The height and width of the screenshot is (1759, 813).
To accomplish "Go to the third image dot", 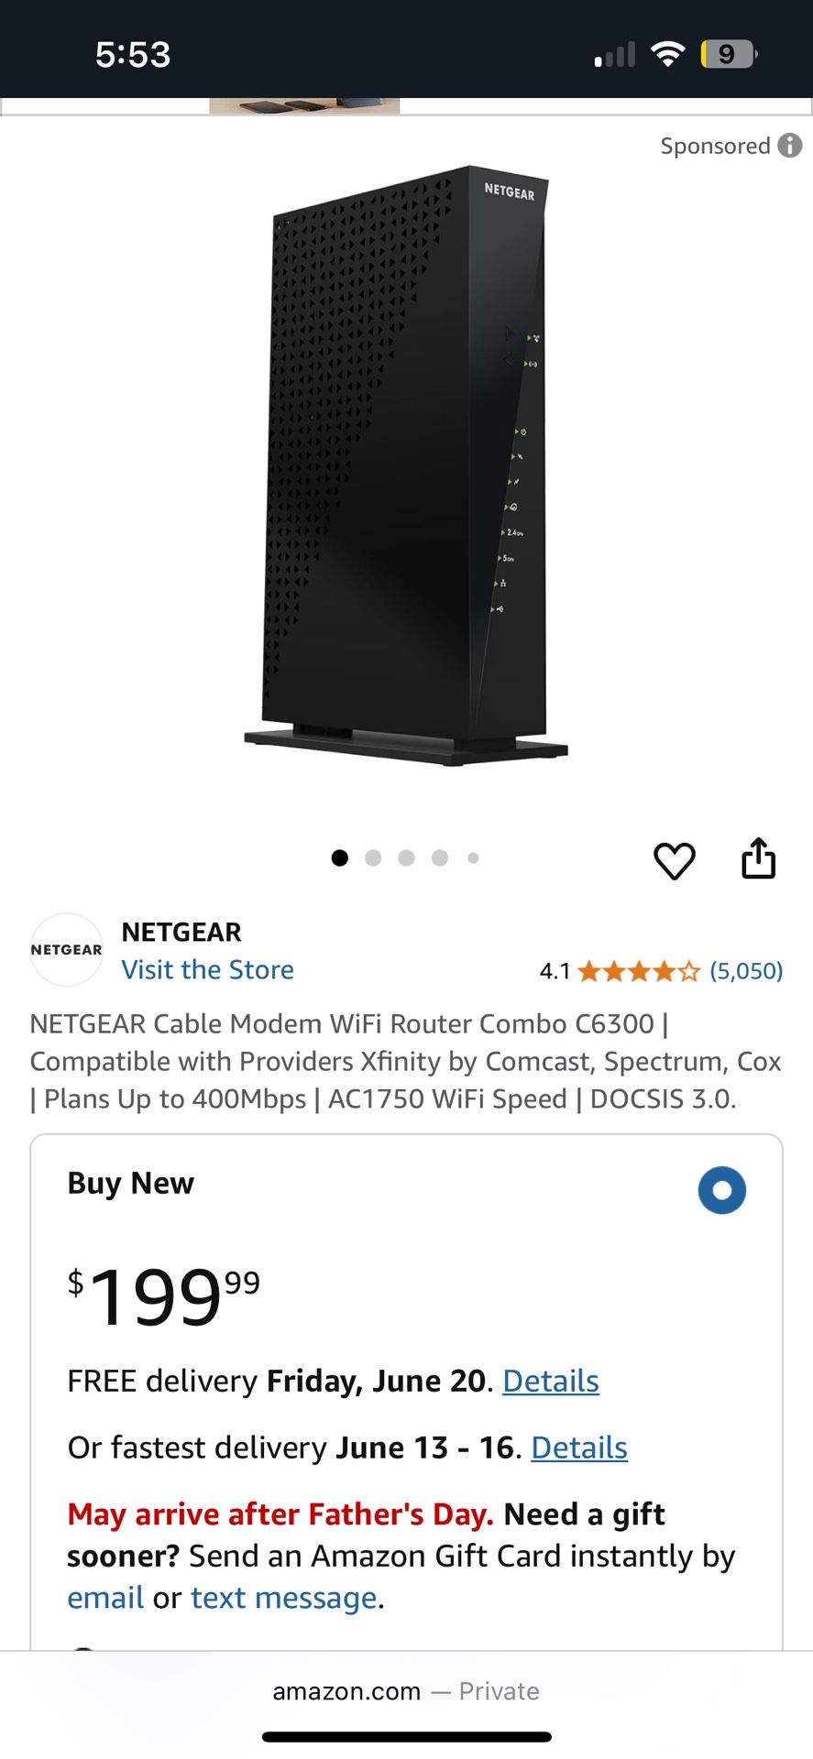I will click(406, 858).
